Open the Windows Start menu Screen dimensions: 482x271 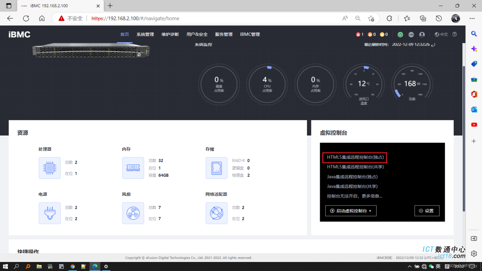click(x=5, y=266)
